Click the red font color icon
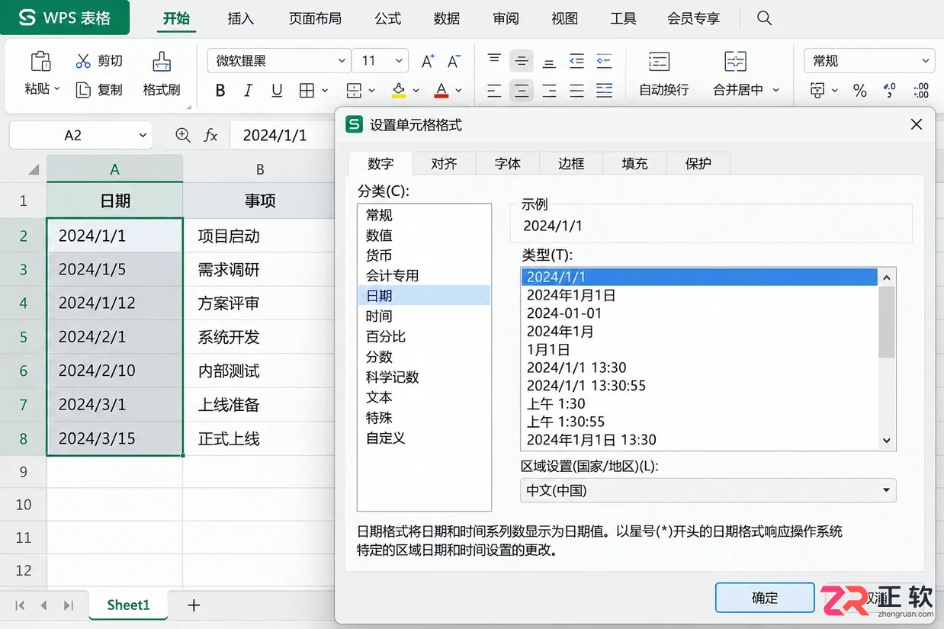The width and height of the screenshot is (944, 629). (441, 91)
